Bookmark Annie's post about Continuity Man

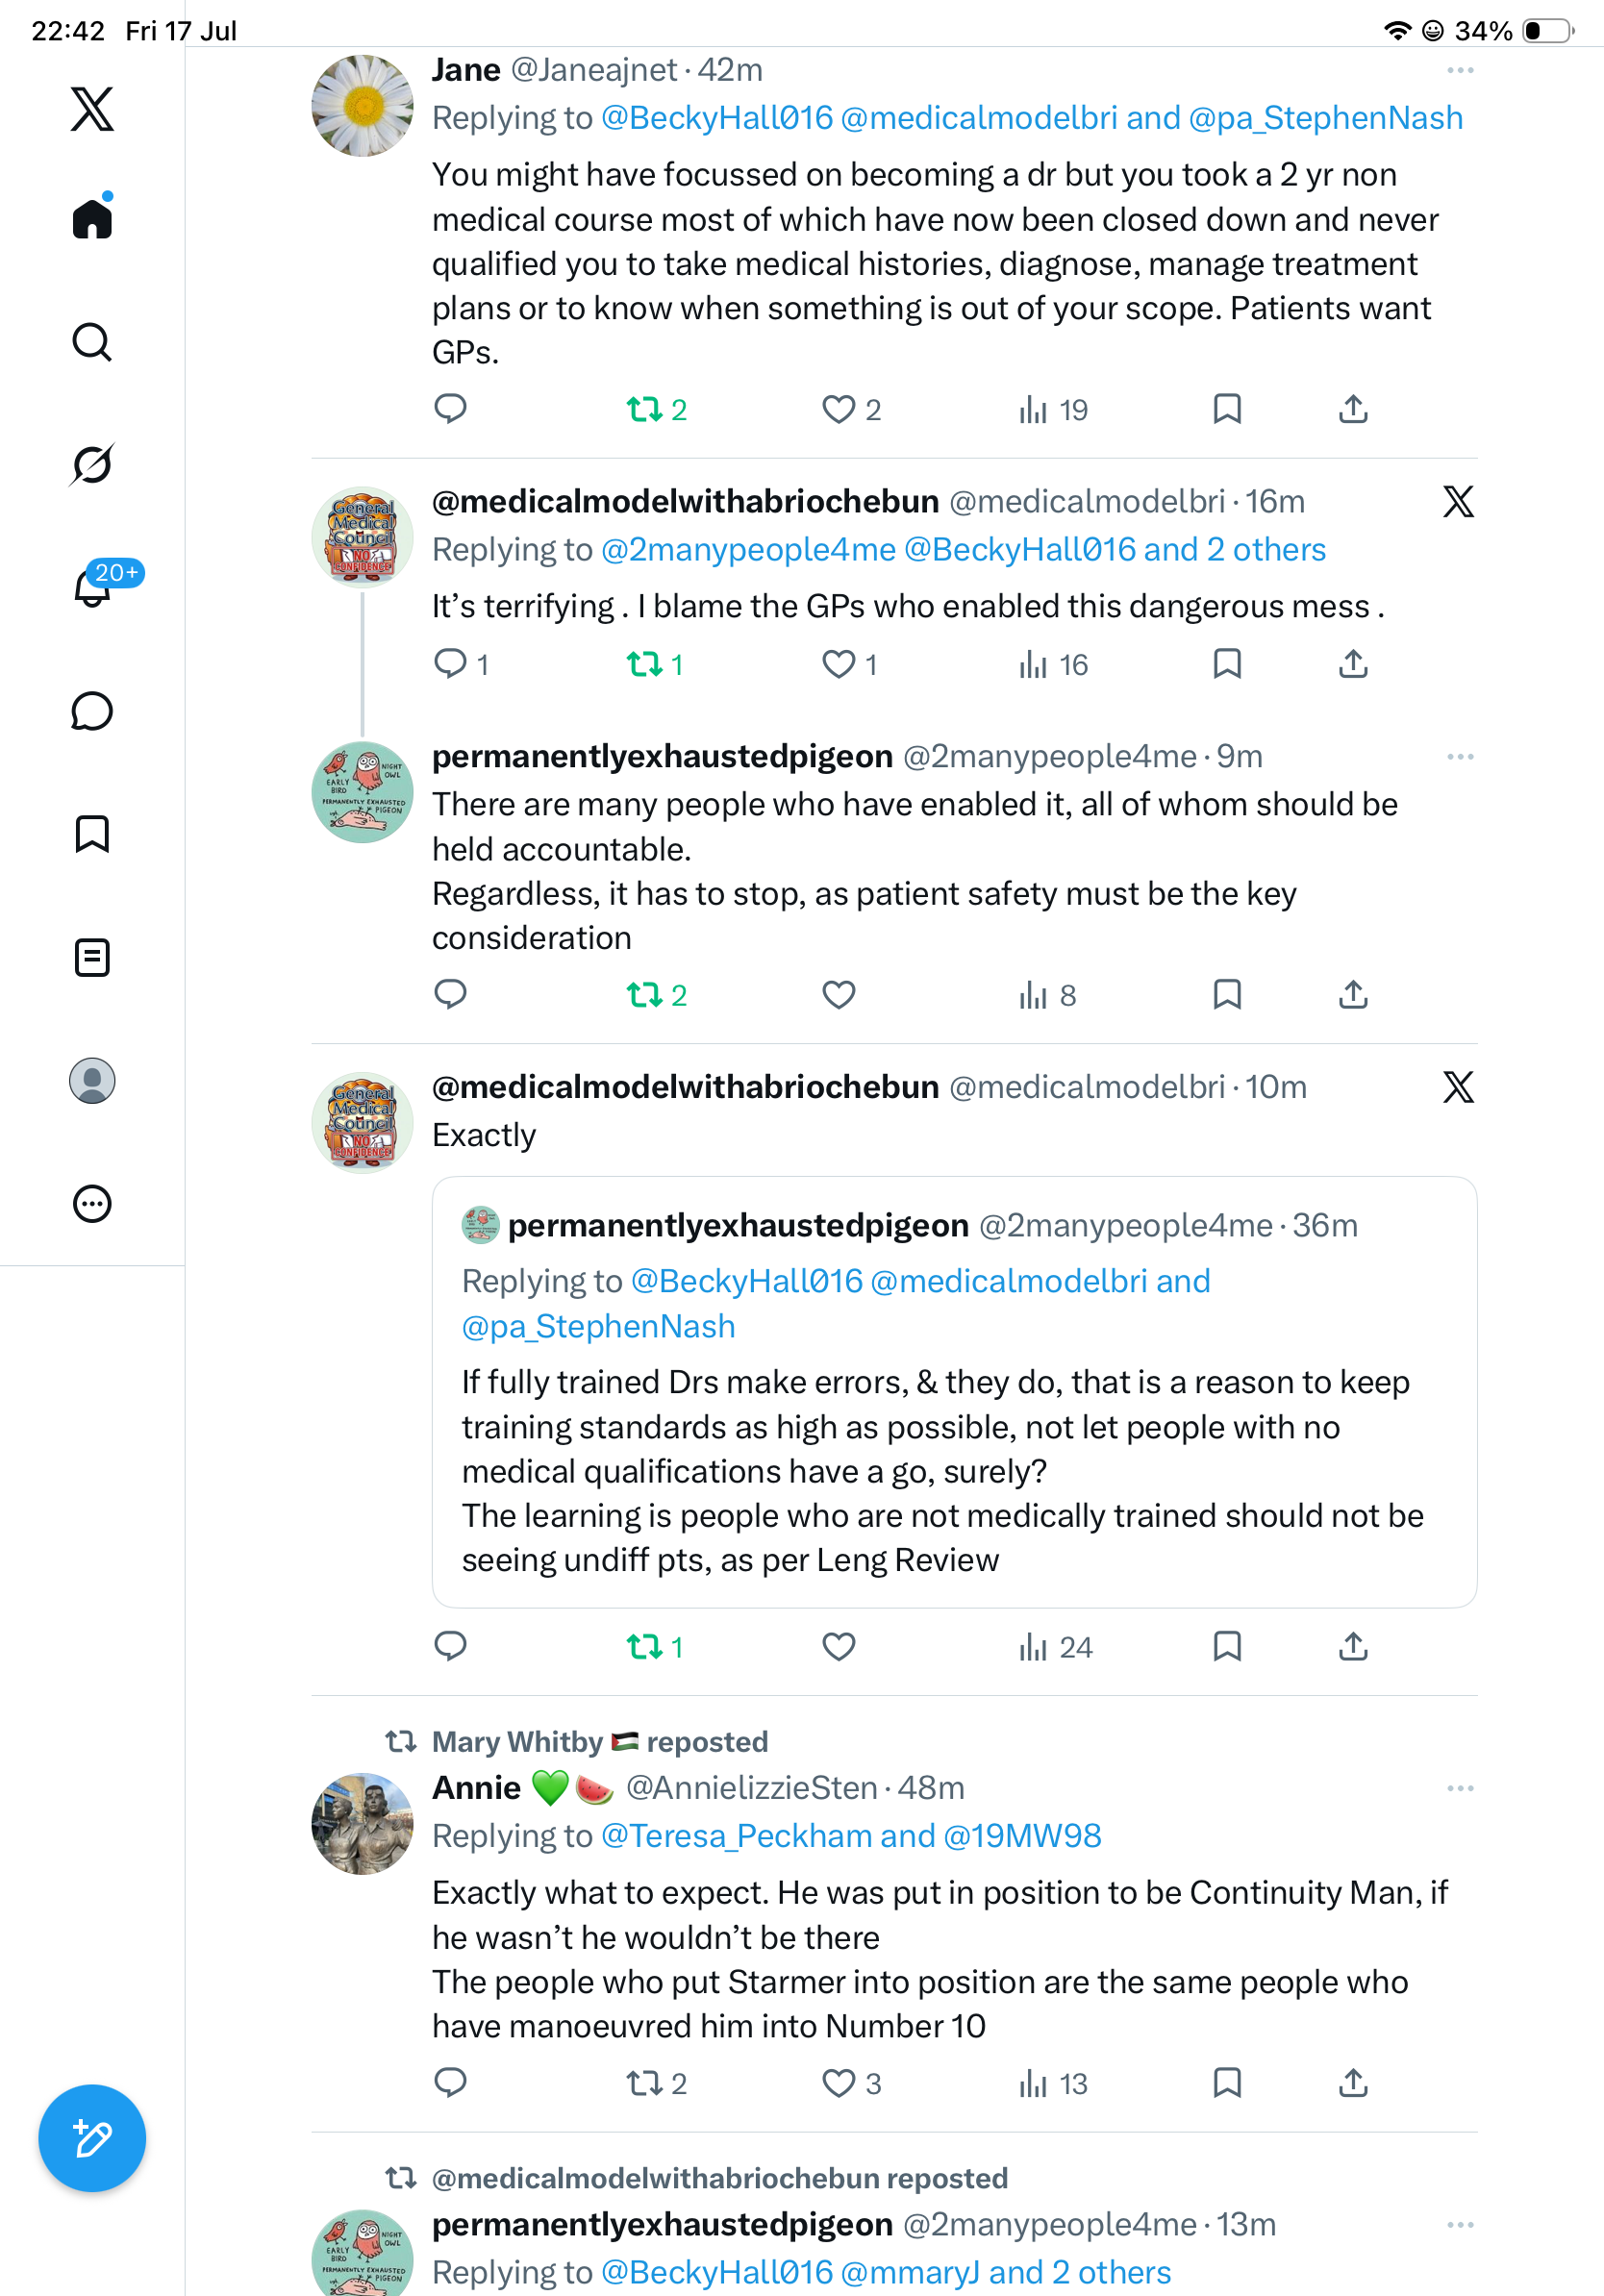tap(1227, 2083)
